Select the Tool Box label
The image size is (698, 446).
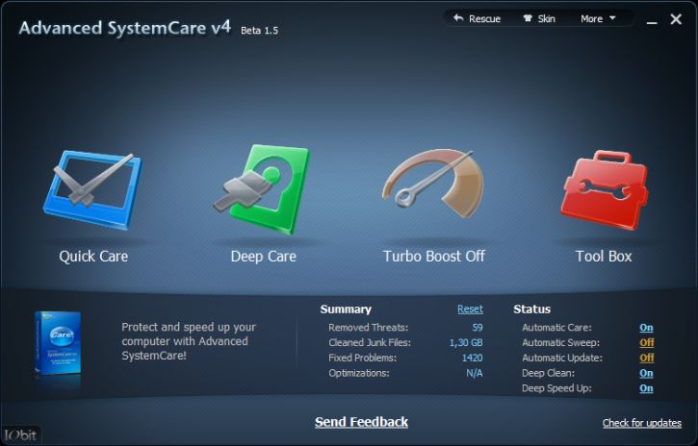tap(604, 257)
